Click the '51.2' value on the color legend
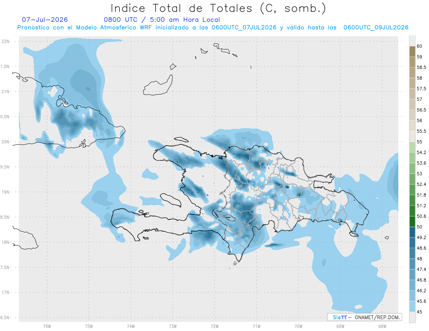Image resolution: width=429 pixels, height=331 pixels. (421, 206)
